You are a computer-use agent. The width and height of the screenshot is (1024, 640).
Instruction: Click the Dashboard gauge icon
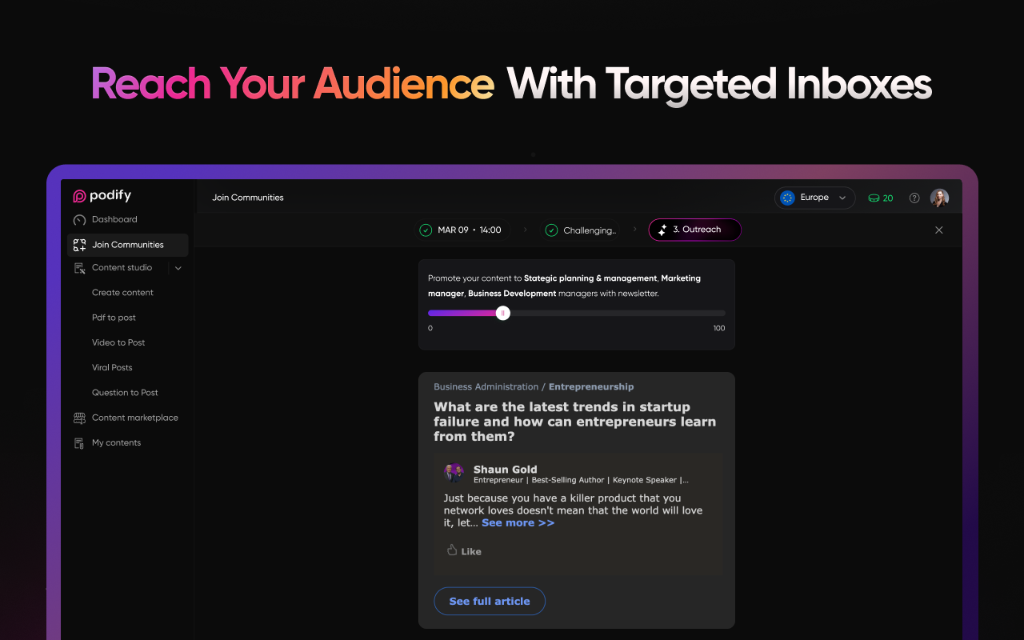coord(79,220)
